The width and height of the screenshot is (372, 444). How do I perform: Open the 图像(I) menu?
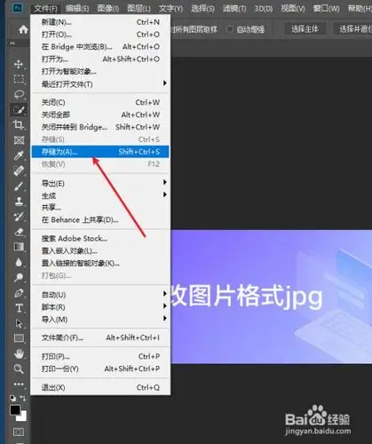(x=108, y=9)
